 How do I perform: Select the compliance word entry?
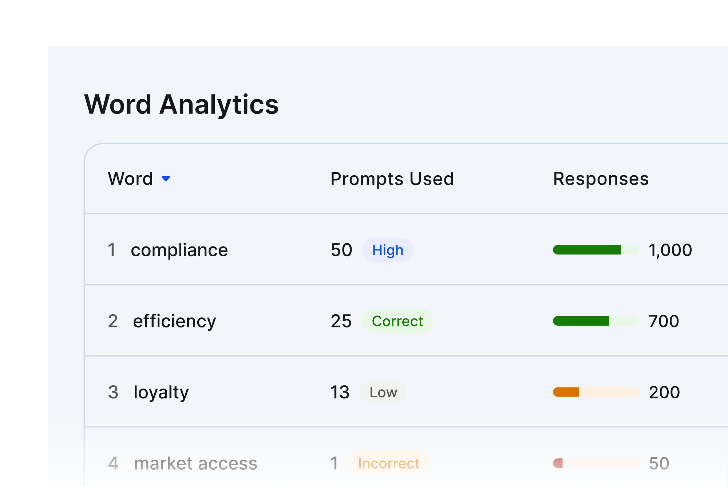point(179,250)
